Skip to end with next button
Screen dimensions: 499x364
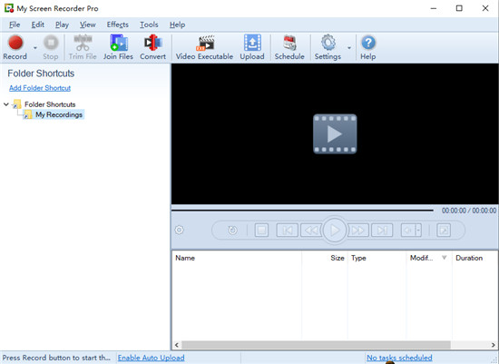click(382, 230)
